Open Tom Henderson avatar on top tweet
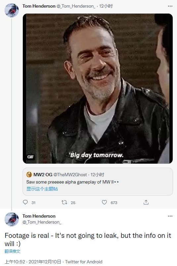Viewport: 177px width, 266px height. [x=12, y=10]
